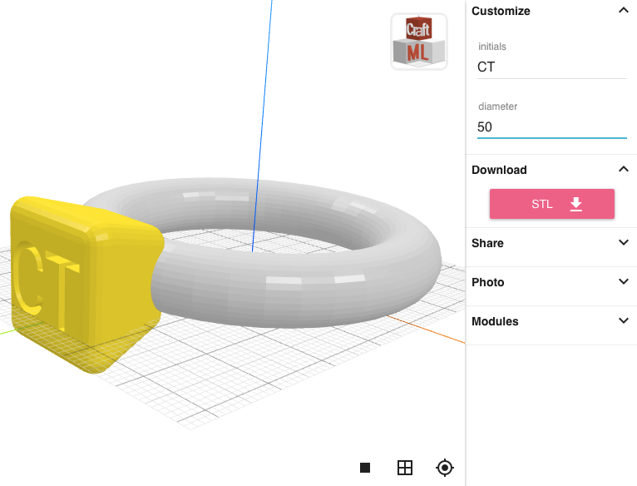Click the initials input field with CT
Screen dimensions: 637x486
point(551,67)
